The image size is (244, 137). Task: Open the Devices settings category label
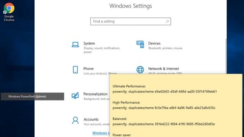[154, 43]
